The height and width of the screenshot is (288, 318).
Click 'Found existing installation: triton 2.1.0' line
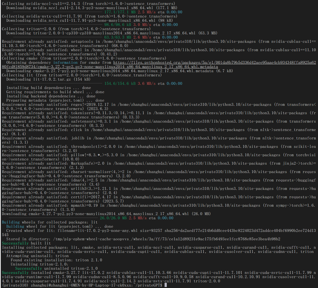coord(57,260)
